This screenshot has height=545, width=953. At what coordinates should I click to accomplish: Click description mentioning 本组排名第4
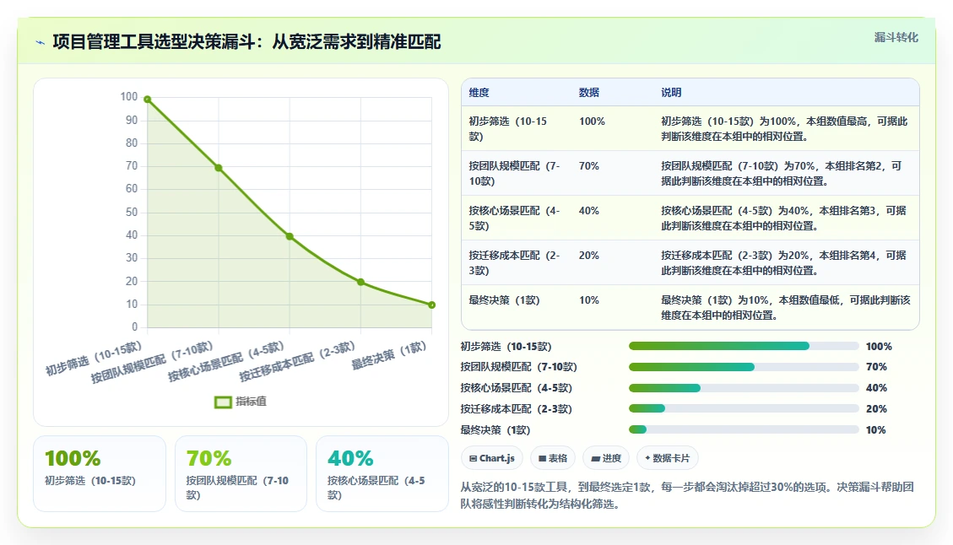pos(784,262)
